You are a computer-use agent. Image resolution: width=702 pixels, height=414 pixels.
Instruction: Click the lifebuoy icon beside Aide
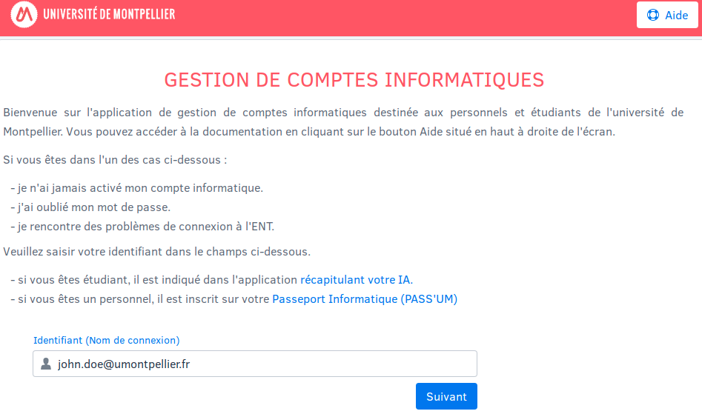[653, 15]
